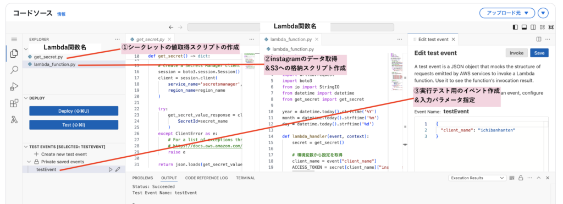Click the test event JSON editor field
563x204 pixels.
(481, 144)
